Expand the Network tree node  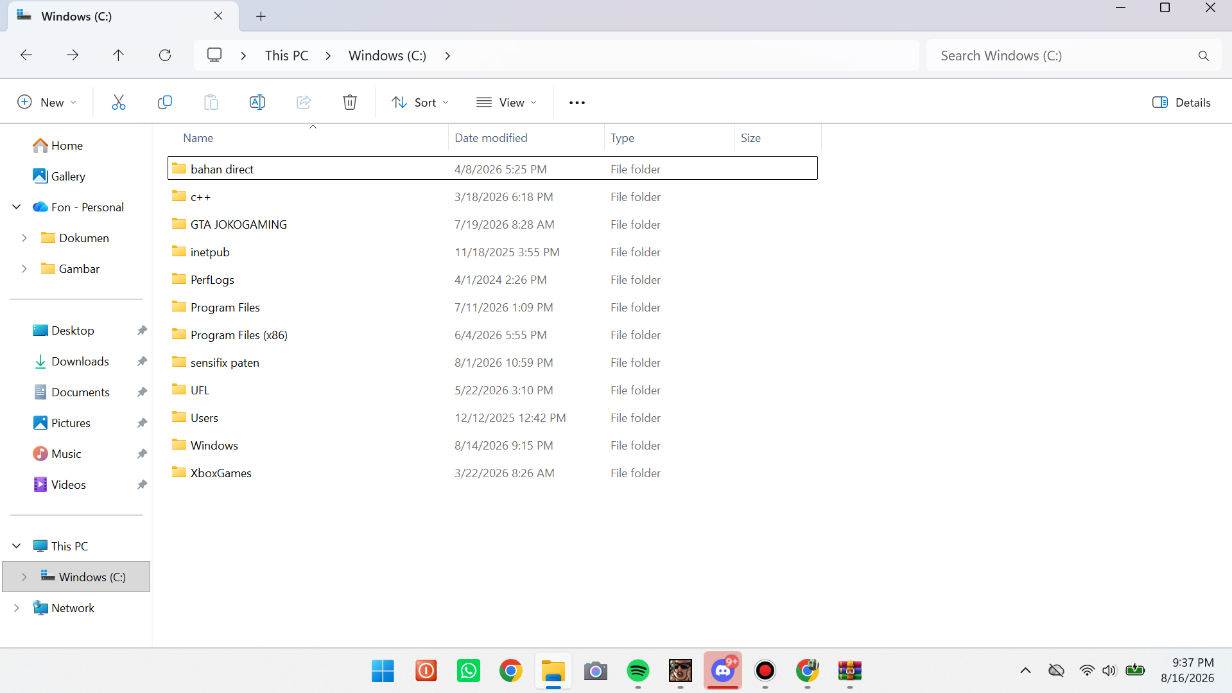click(x=17, y=608)
